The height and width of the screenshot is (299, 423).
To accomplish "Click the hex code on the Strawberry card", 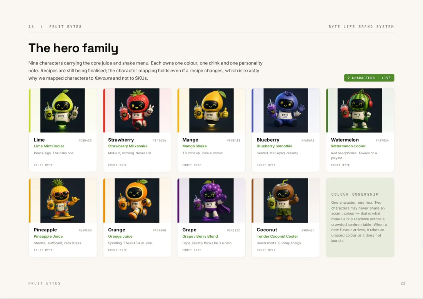I will pyautogui.click(x=160, y=140).
